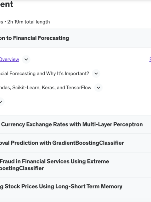151x202 pixels.
Task: Click the partially visible chevron below TensorFlow lecture
Action: point(1,102)
